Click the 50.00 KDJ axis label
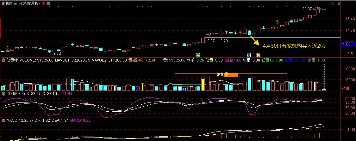 coord(350,108)
